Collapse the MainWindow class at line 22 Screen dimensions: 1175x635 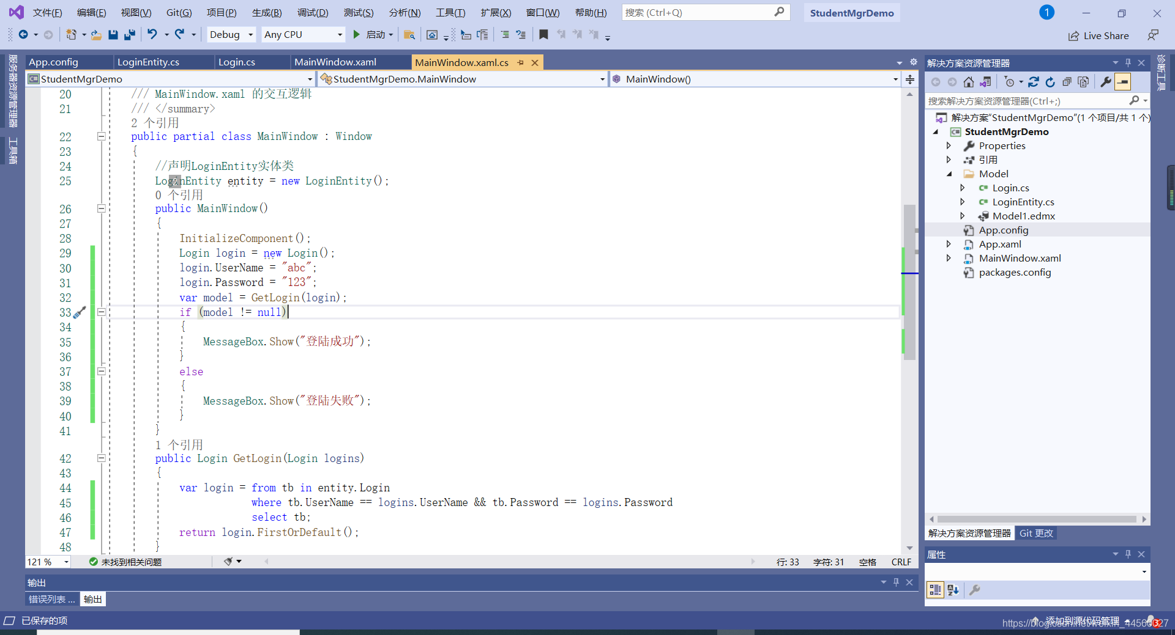tap(102, 136)
